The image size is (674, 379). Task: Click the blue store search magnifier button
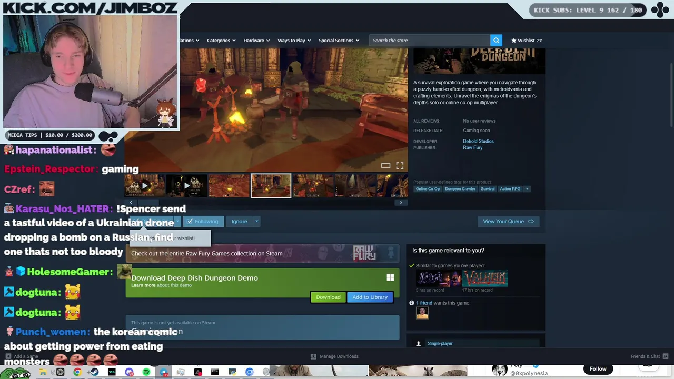click(496, 41)
